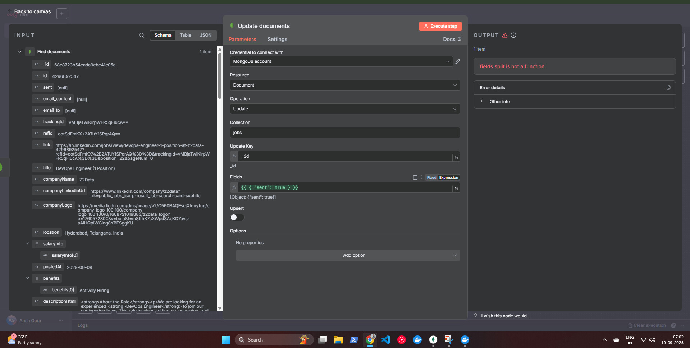690x348 pixels.
Task: Launch Visual Studio Code from the taskbar
Action: pyautogui.click(x=385, y=339)
